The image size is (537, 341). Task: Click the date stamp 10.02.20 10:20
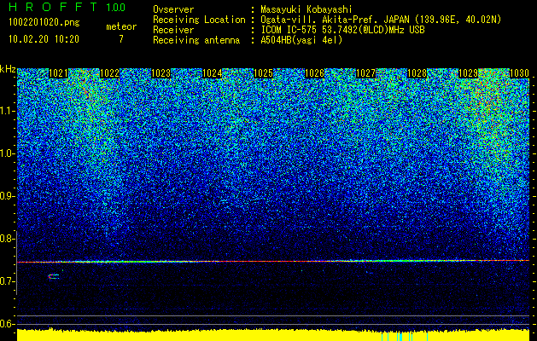click(x=44, y=39)
